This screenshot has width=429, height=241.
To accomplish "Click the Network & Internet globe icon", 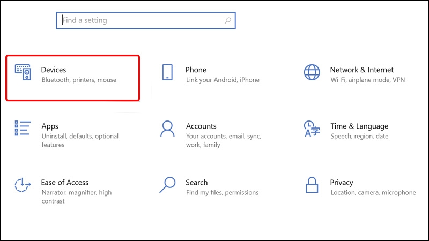I will tap(312, 72).
